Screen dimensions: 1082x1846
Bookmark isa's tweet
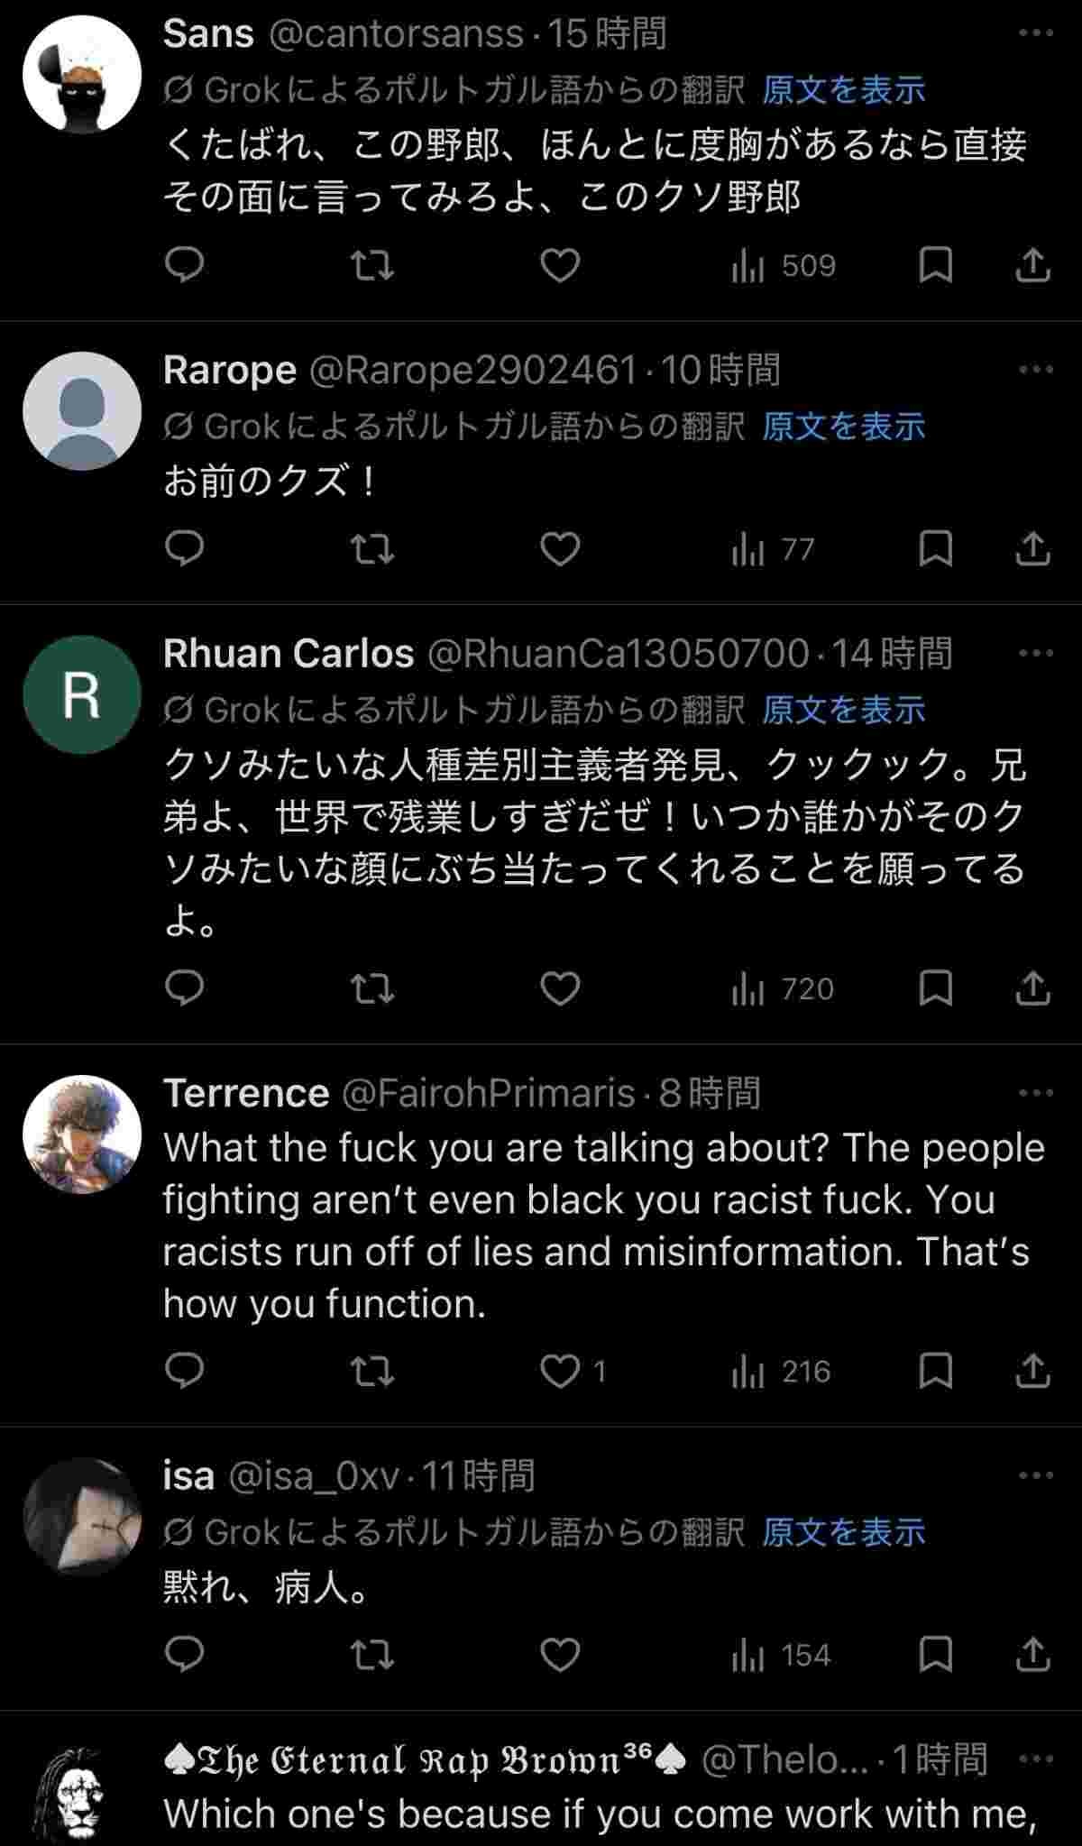click(x=935, y=1655)
